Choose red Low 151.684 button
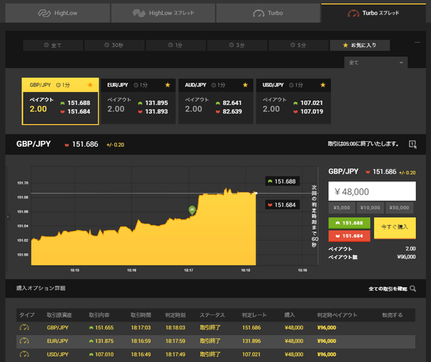The image size is (431, 362). (349, 236)
